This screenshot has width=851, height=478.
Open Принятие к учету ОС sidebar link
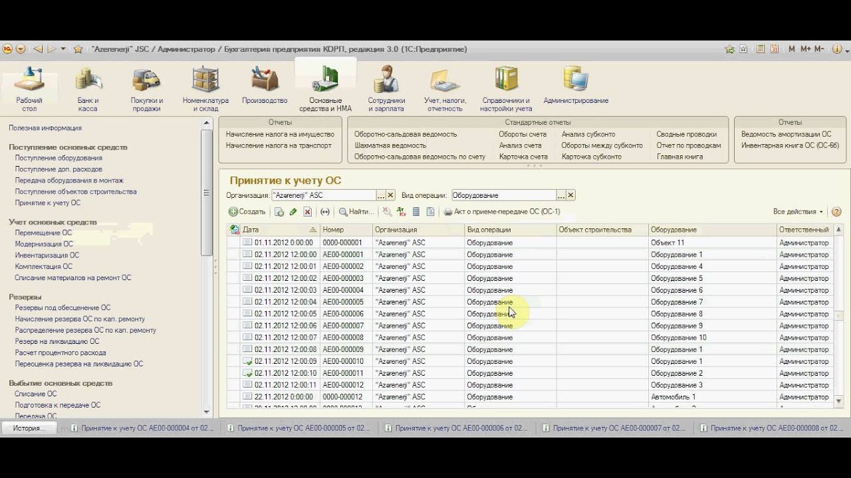click(48, 202)
